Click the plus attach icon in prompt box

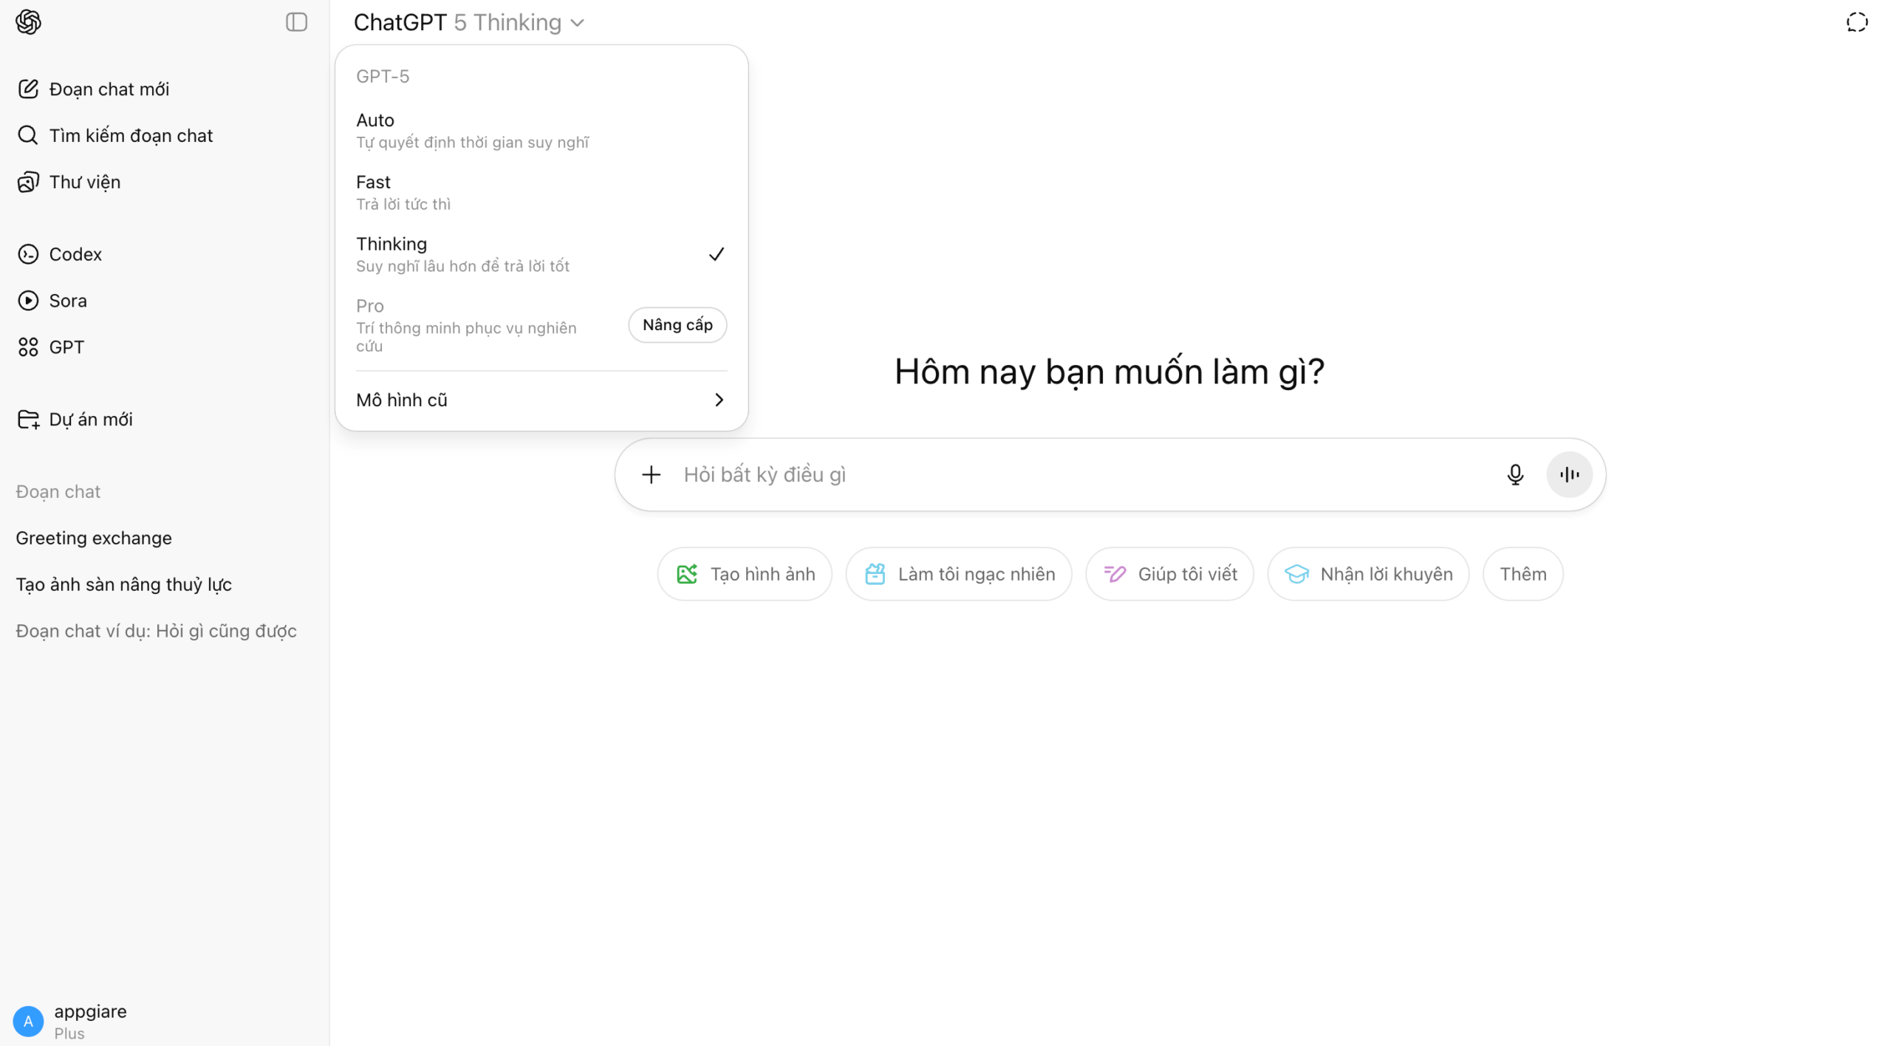[x=651, y=474]
